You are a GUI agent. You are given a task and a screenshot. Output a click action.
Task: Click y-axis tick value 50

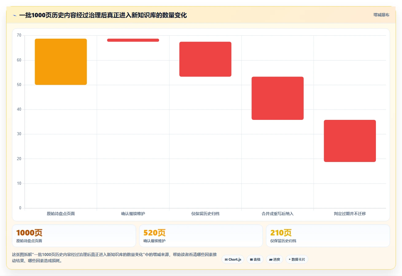click(19, 85)
